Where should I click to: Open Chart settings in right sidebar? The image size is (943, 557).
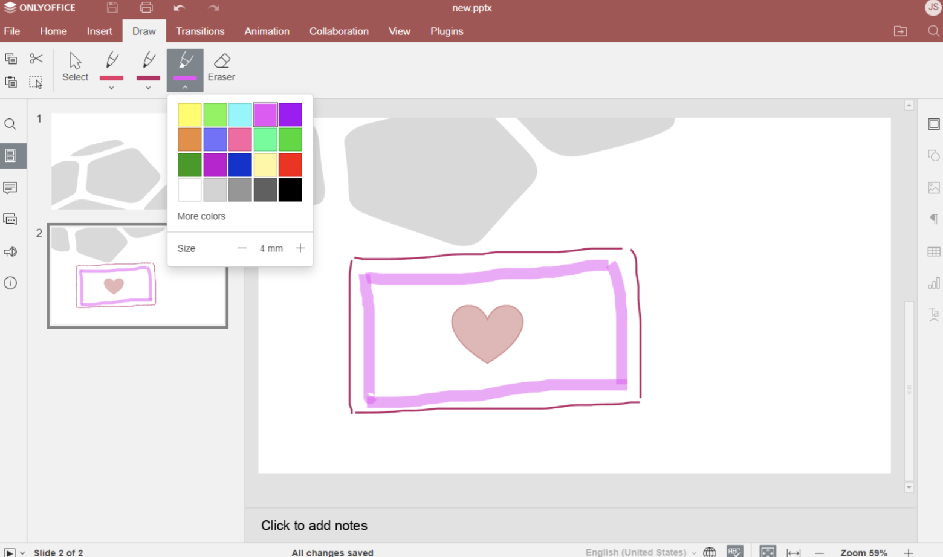[934, 283]
